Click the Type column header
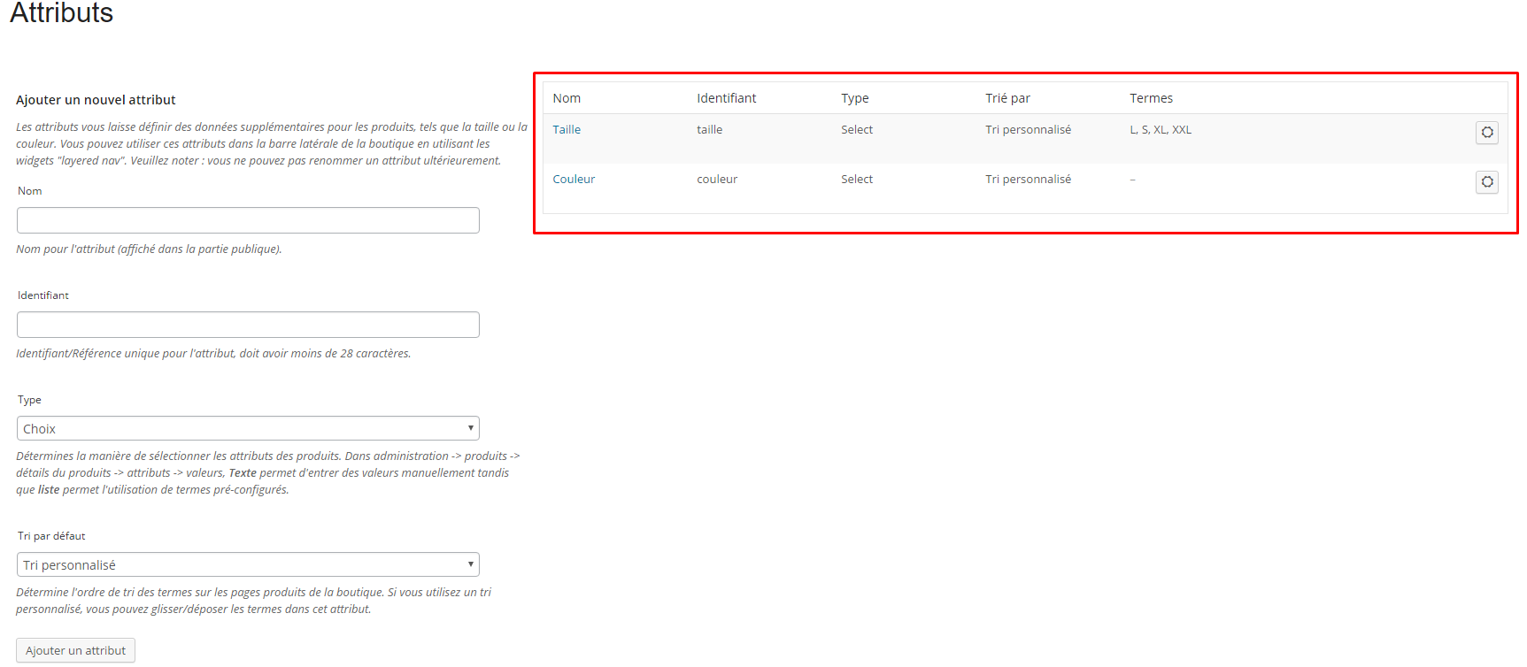The width and height of the screenshot is (1527, 667). pos(855,98)
